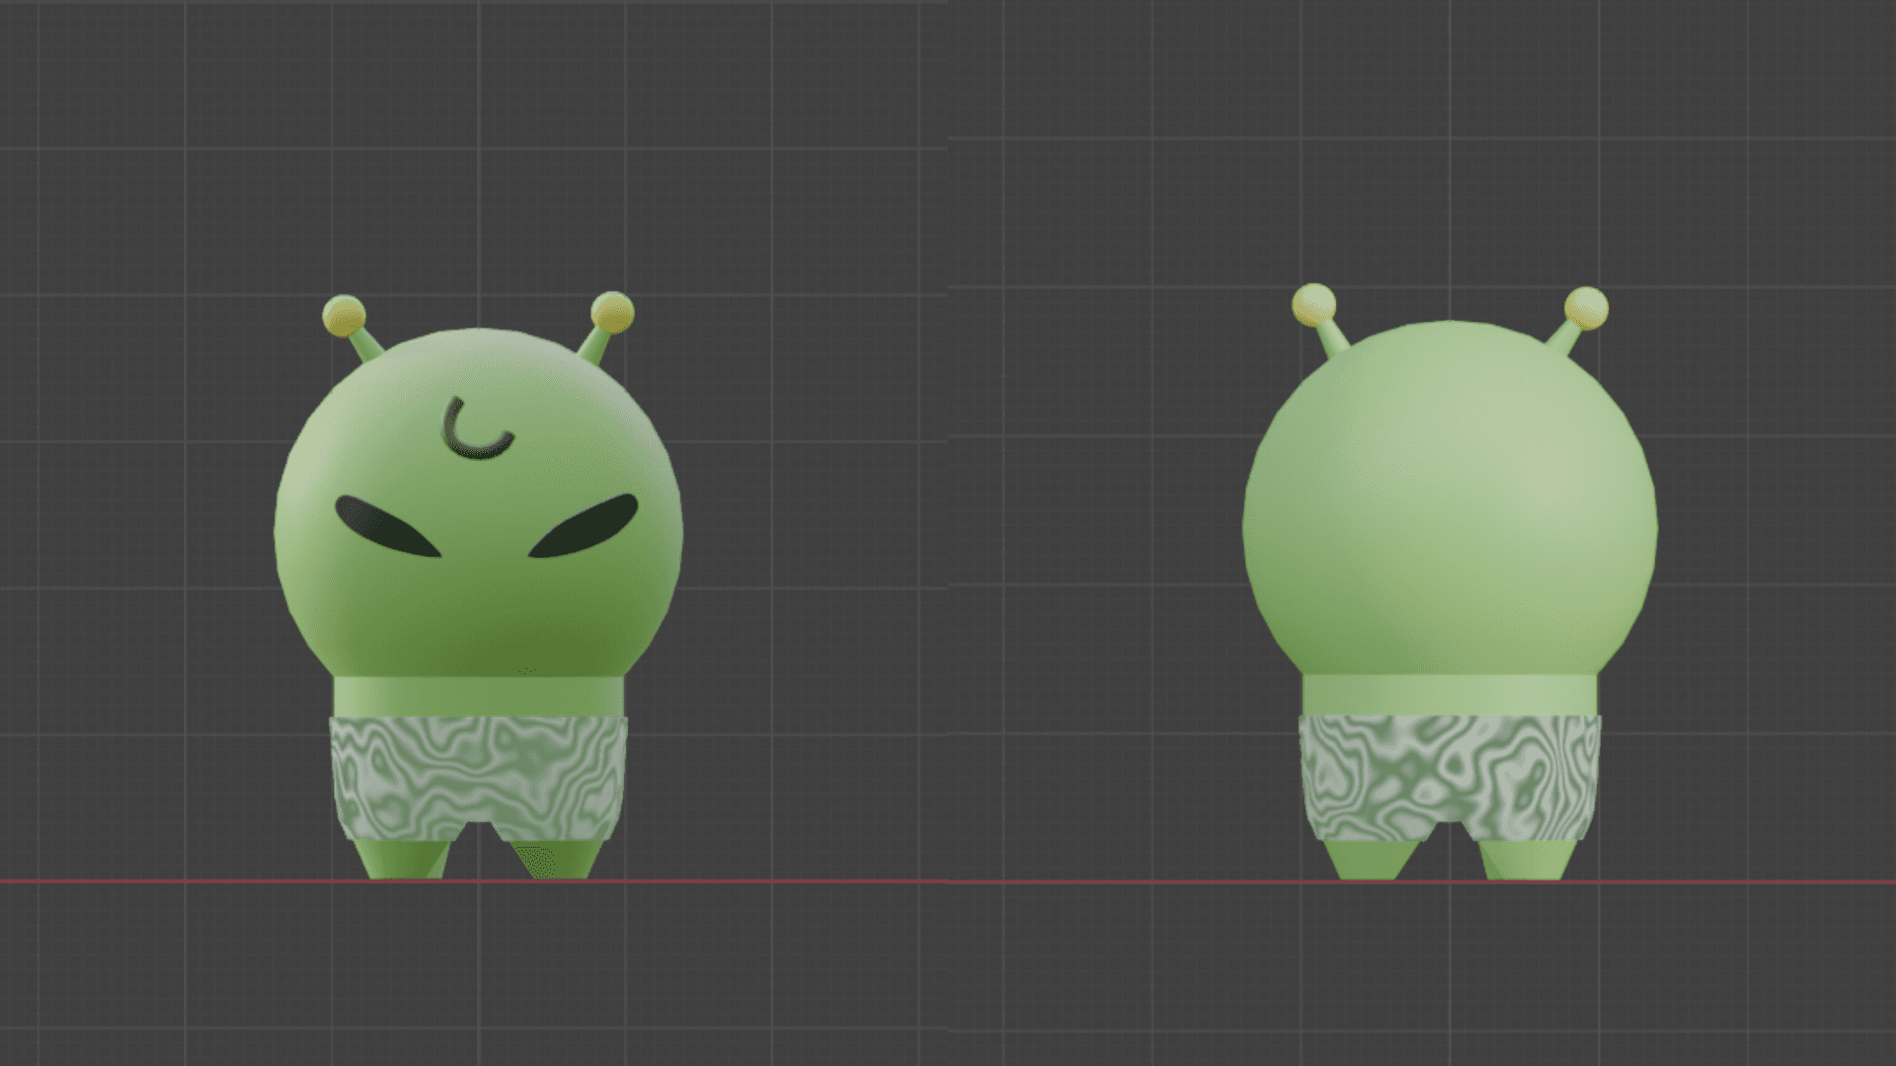This screenshot has height=1066, width=1896.
Task: Select the front-view alien's left black eye
Action: [383, 528]
